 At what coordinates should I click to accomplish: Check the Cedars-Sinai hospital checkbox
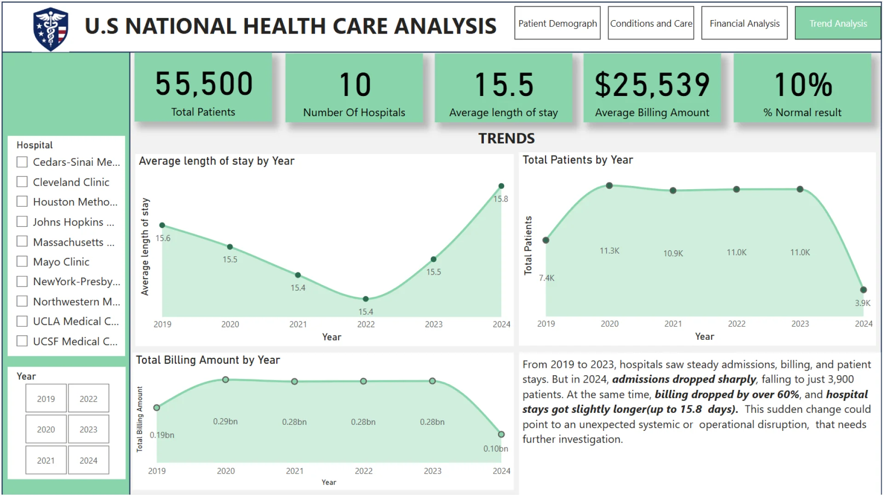tap(22, 162)
